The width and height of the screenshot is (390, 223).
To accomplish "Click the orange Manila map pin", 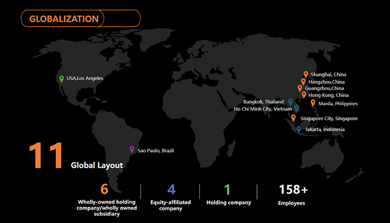I will tap(313, 103).
